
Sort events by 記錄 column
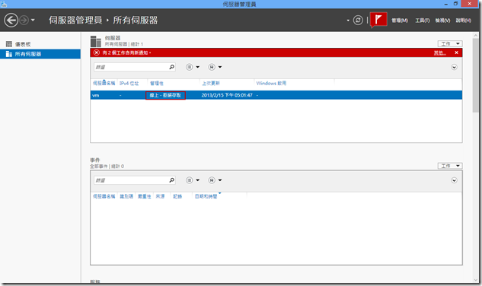click(177, 196)
